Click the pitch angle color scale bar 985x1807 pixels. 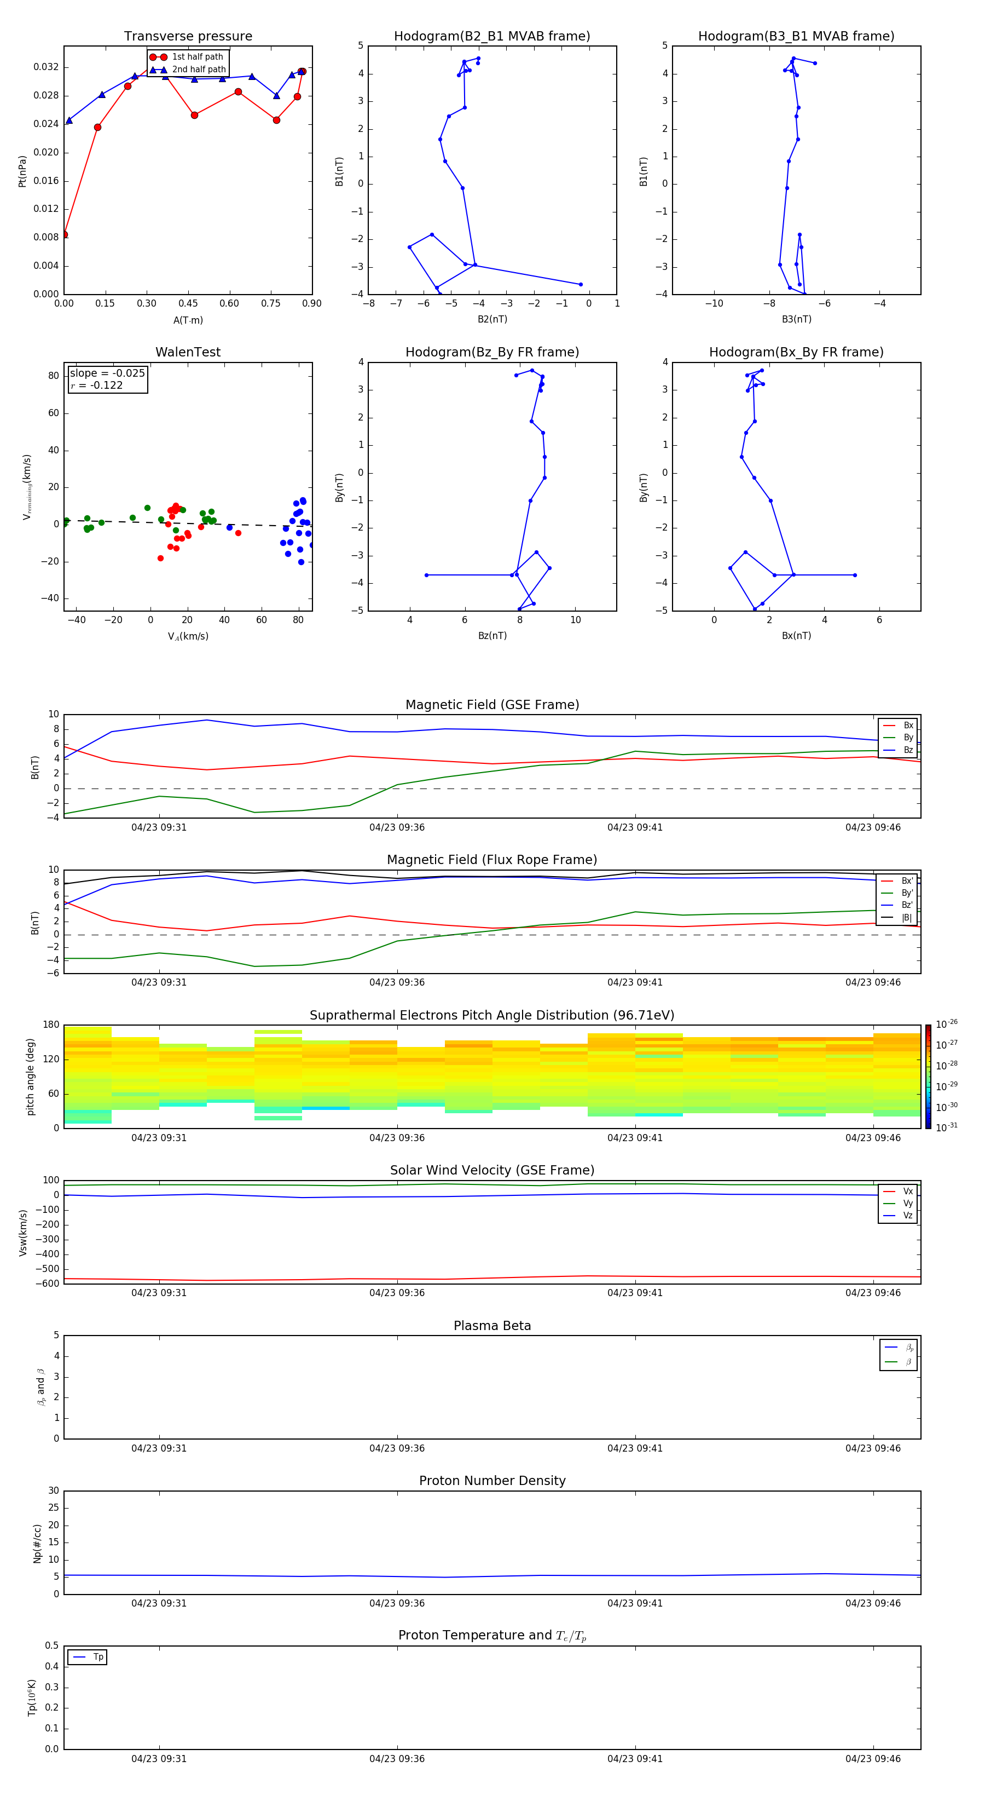point(928,1076)
